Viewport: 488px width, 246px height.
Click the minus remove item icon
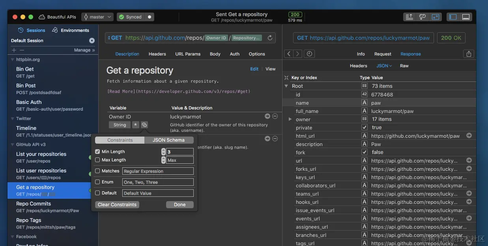(22, 50)
